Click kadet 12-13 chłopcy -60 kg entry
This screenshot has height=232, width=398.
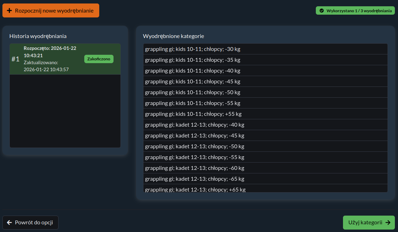pos(265,168)
